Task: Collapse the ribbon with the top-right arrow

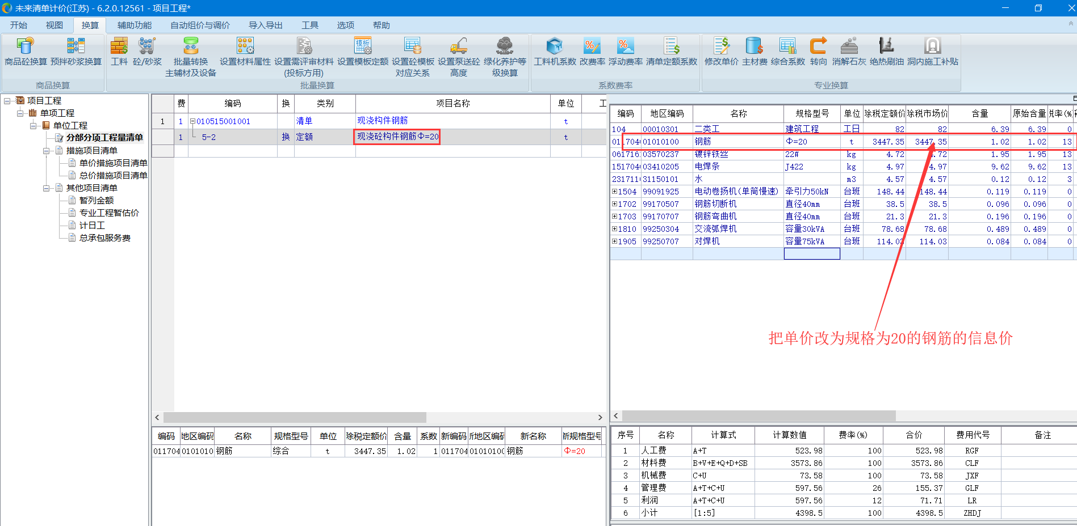Action: tap(1071, 24)
